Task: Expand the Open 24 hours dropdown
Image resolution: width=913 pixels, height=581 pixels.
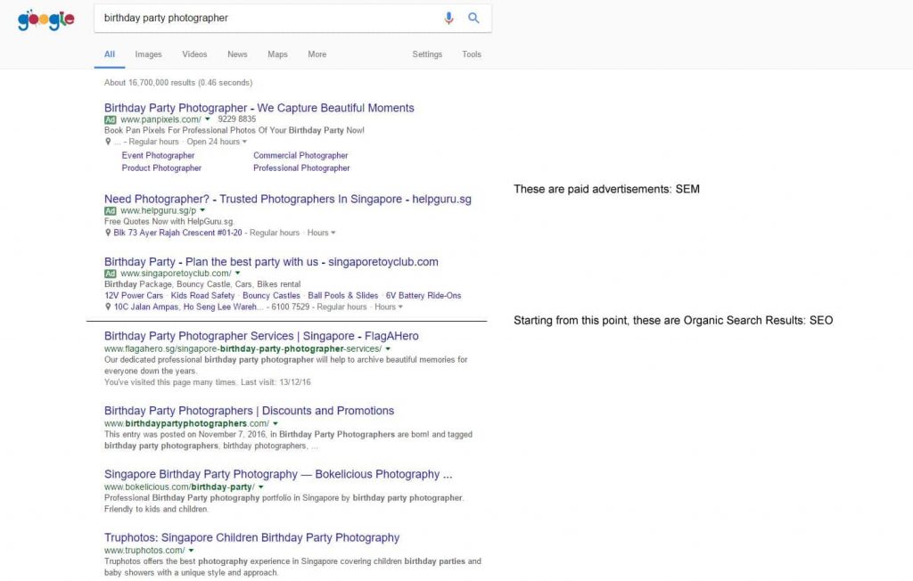Action: tap(217, 142)
